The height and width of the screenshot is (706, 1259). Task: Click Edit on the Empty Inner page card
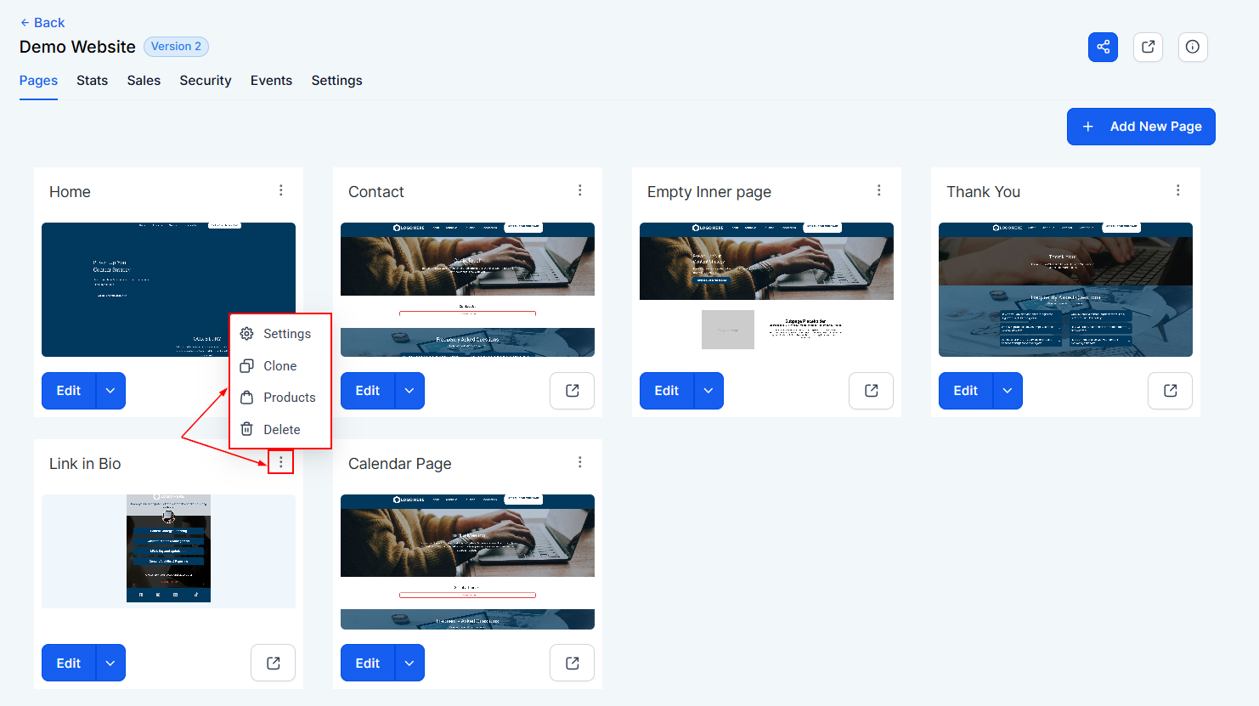(667, 391)
